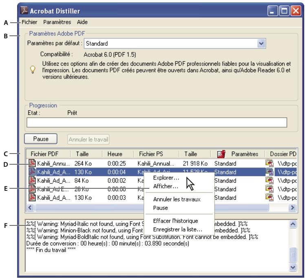305x278 pixels.
Task: Click folder icon in the selected row
Action: [x=270, y=172]
